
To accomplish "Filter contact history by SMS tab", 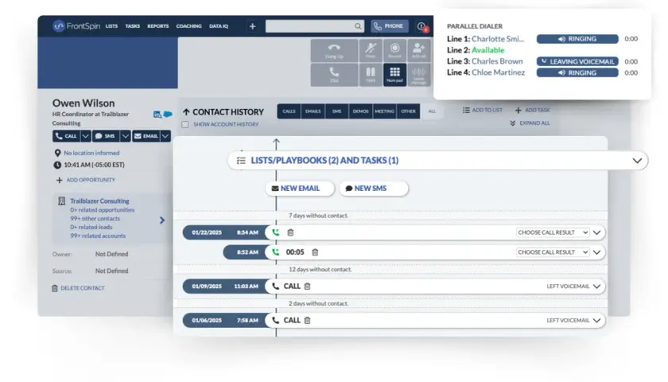I will click(x=336, y=111).
